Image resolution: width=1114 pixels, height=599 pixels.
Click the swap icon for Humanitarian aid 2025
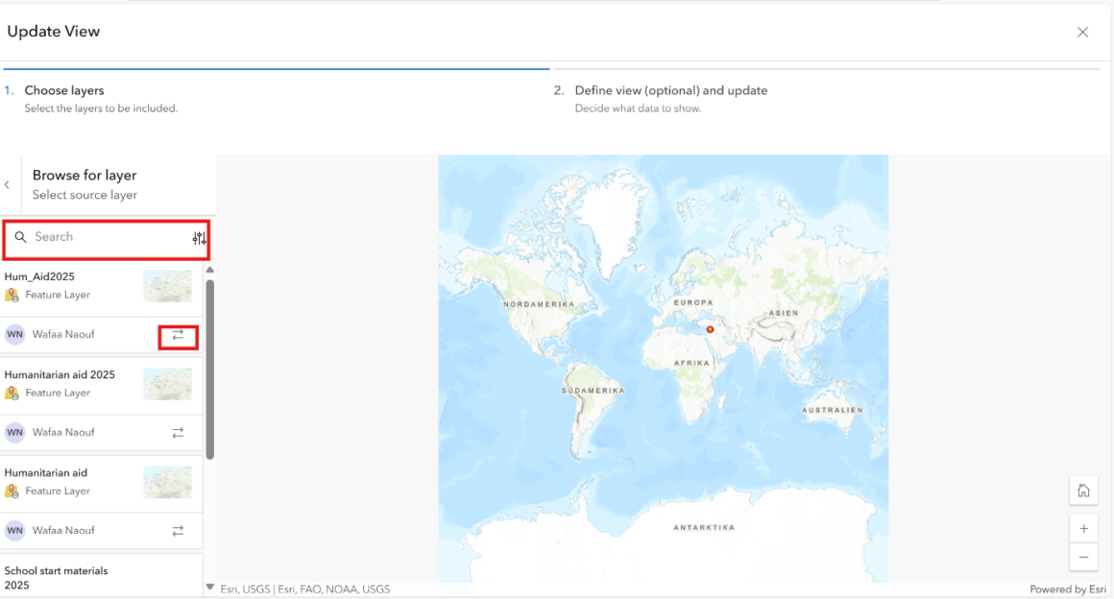coord(178,433)
